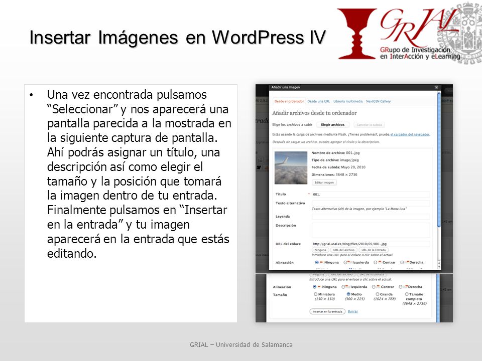Screen dimensions: 482x361
Task: Select Centrar alignment radio in lower capture
Action: click(x=374, y=287)
